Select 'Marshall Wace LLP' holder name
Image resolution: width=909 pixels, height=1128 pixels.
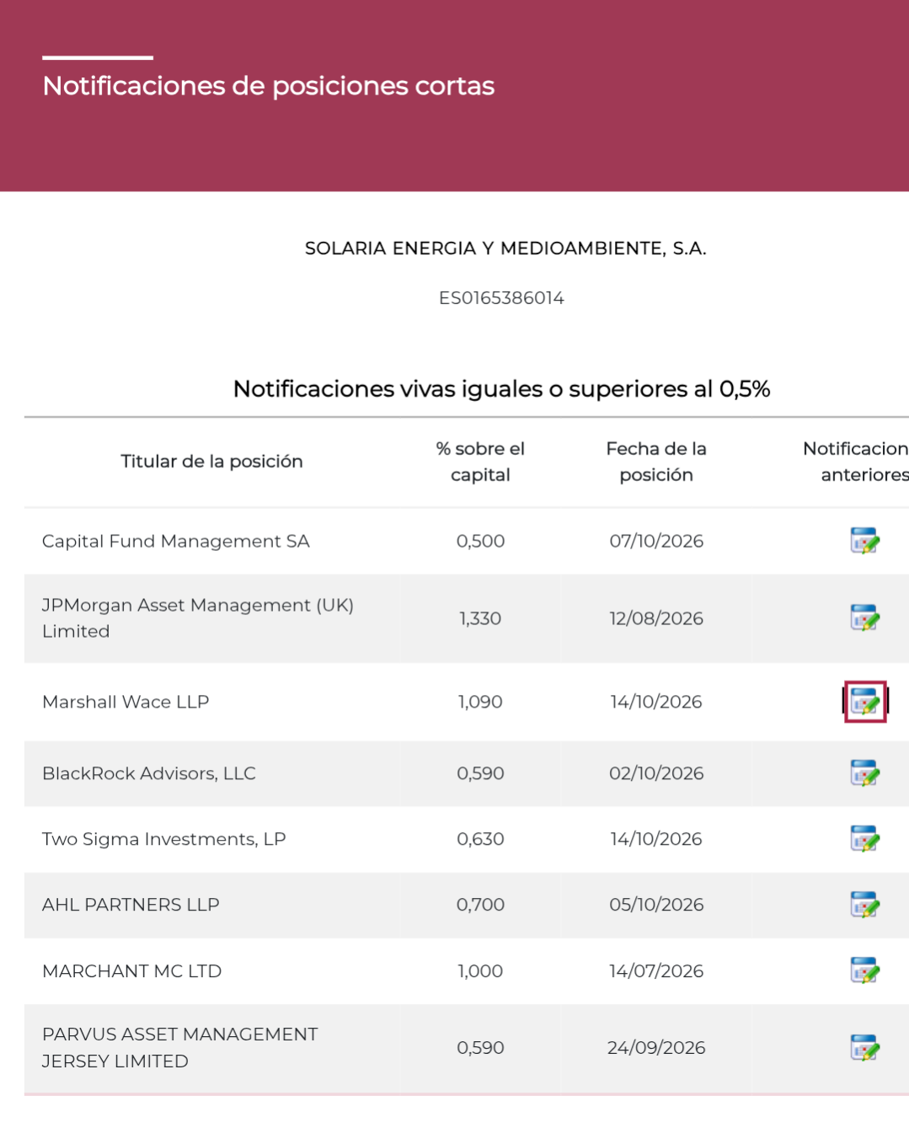click(126, 702)
